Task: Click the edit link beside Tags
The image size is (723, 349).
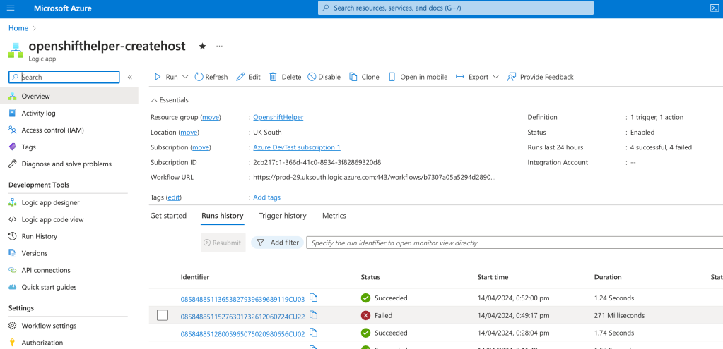Action: (173, 197)
